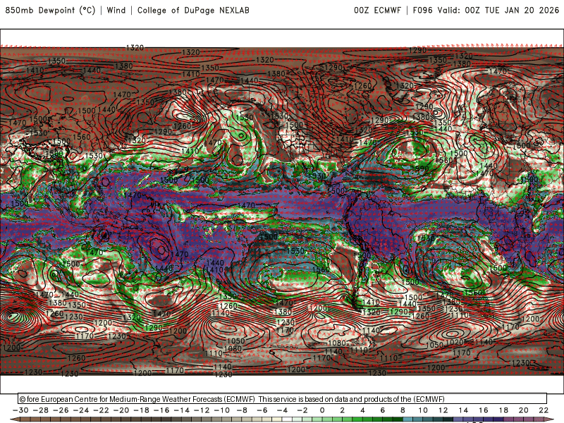
Task: Select the 'Wind' label in header
Action: (x=116, y=10)
